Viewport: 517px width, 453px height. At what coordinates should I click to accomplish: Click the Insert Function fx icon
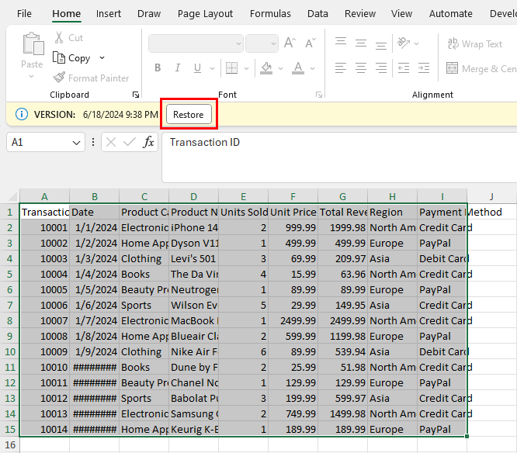[148, 142]
